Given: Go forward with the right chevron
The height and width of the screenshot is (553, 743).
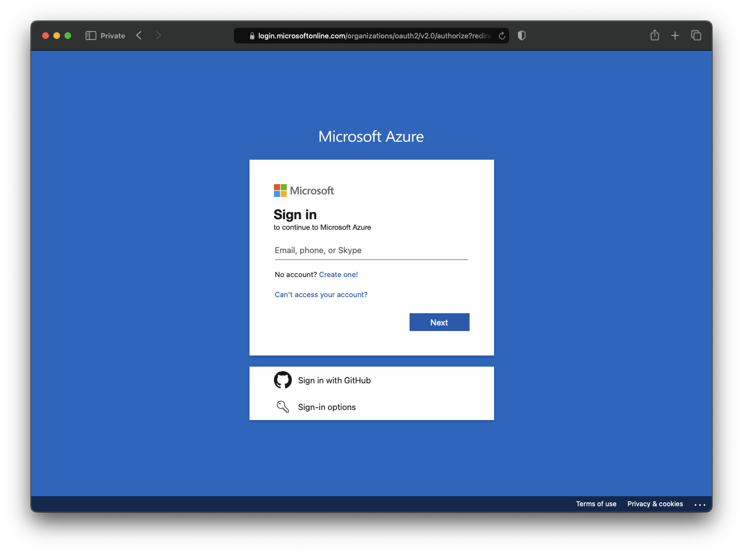Looking at the screenshot, I should click(x=158, y=36).
